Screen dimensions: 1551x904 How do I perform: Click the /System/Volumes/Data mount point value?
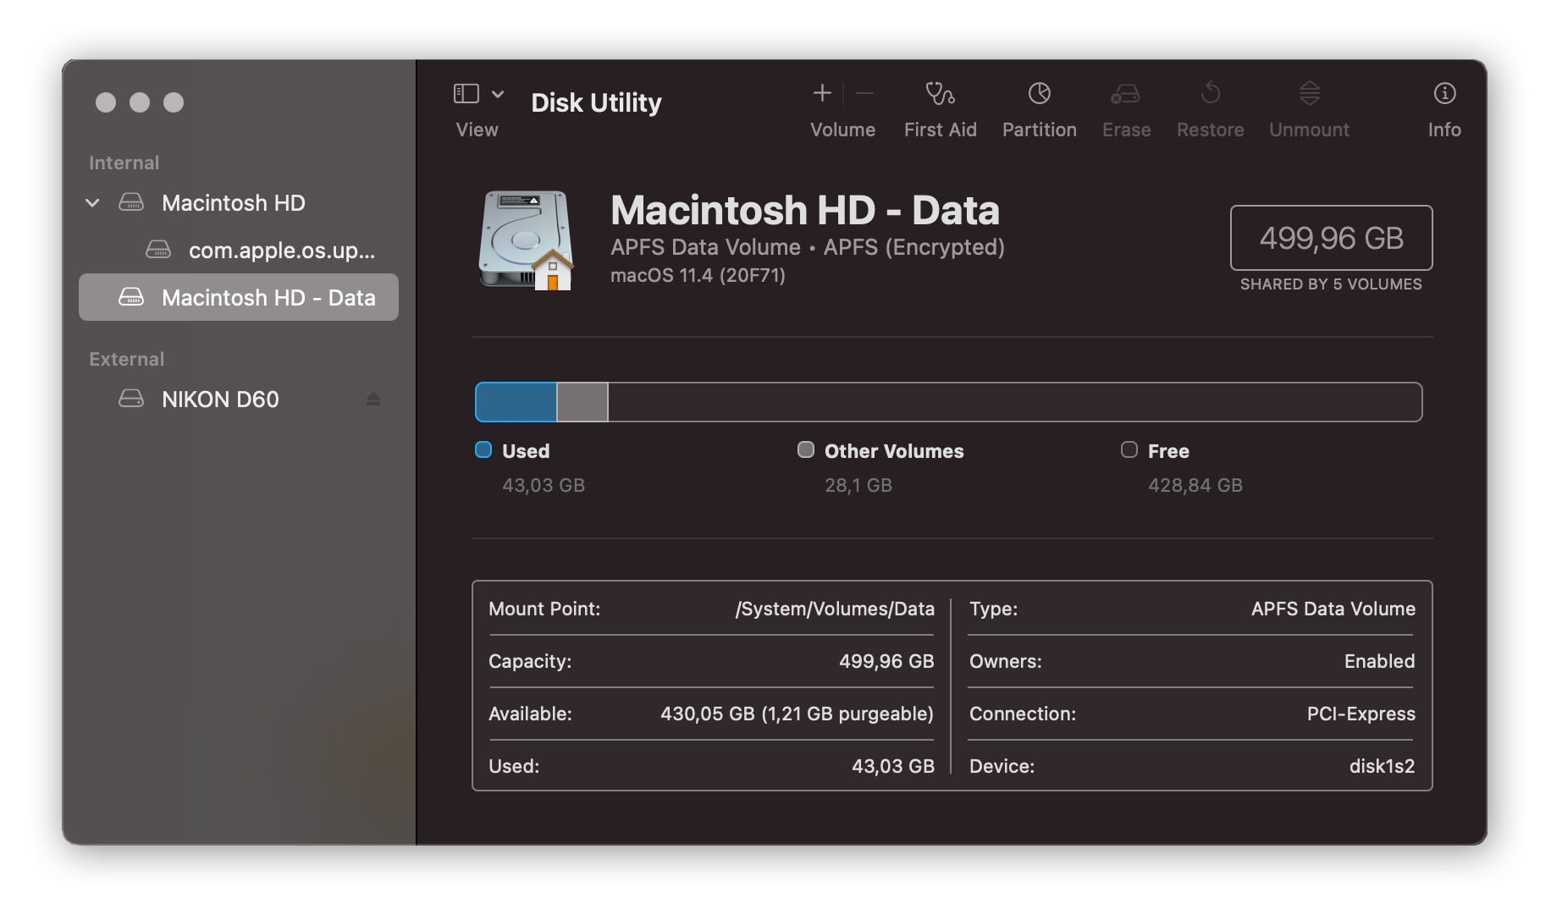click(x=835, y=609)
